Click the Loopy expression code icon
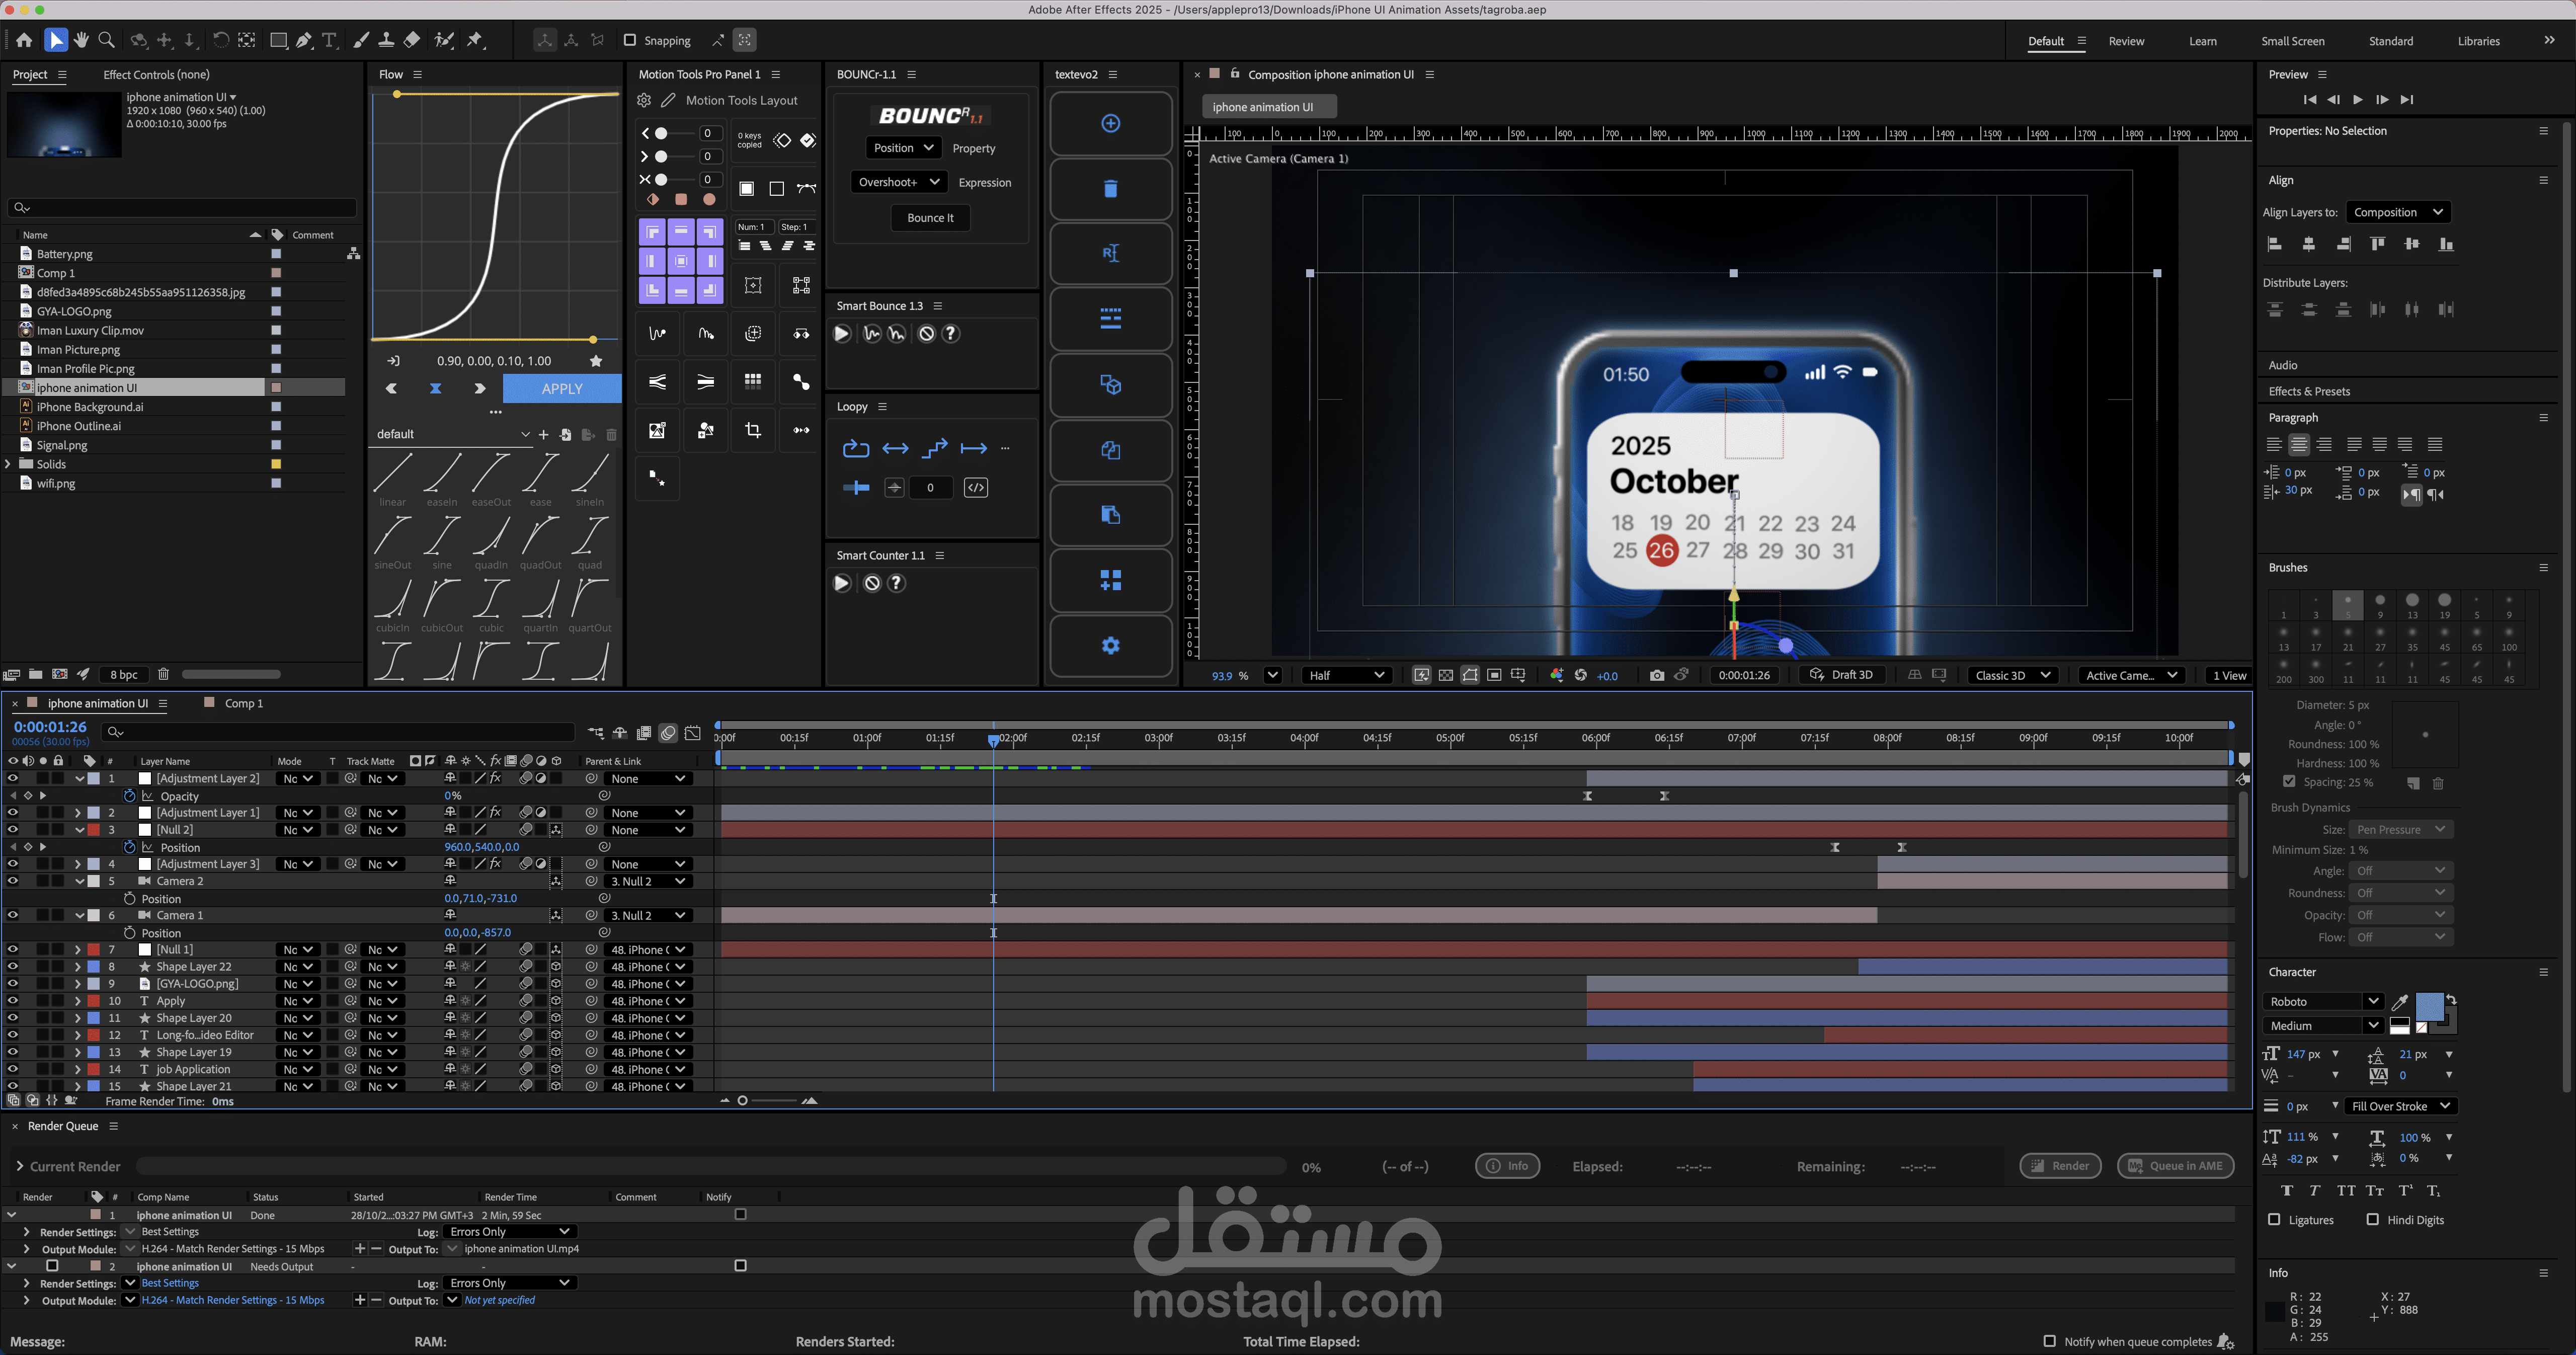The width and height of the screenshot is (2576, 1355). [x=976, y=488]
